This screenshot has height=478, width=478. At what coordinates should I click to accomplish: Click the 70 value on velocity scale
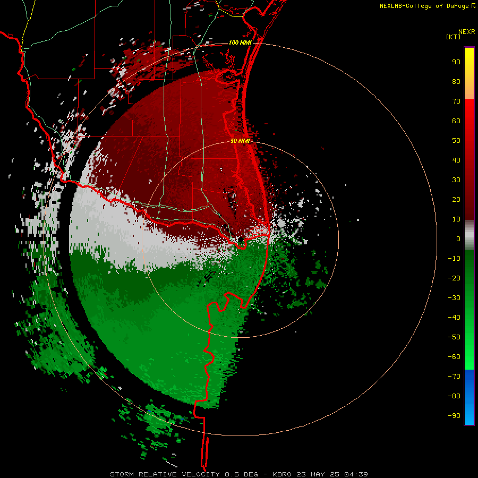coord(456,101)
